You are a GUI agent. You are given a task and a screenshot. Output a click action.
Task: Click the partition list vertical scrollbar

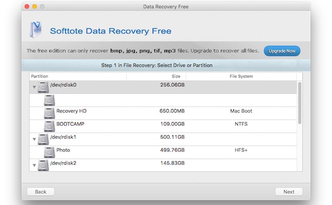(300, 103)
